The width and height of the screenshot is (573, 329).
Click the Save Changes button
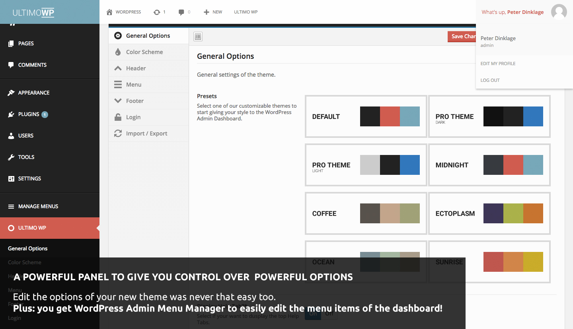point(462,37)
